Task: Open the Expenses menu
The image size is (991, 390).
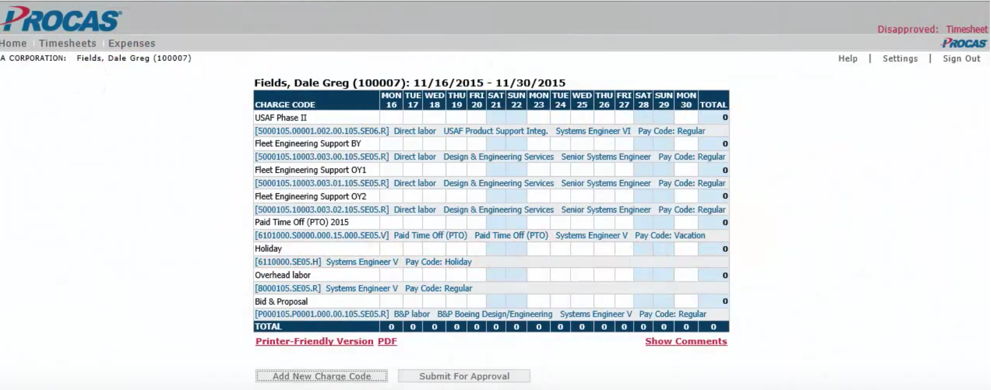Action: [x=132, y=43]
